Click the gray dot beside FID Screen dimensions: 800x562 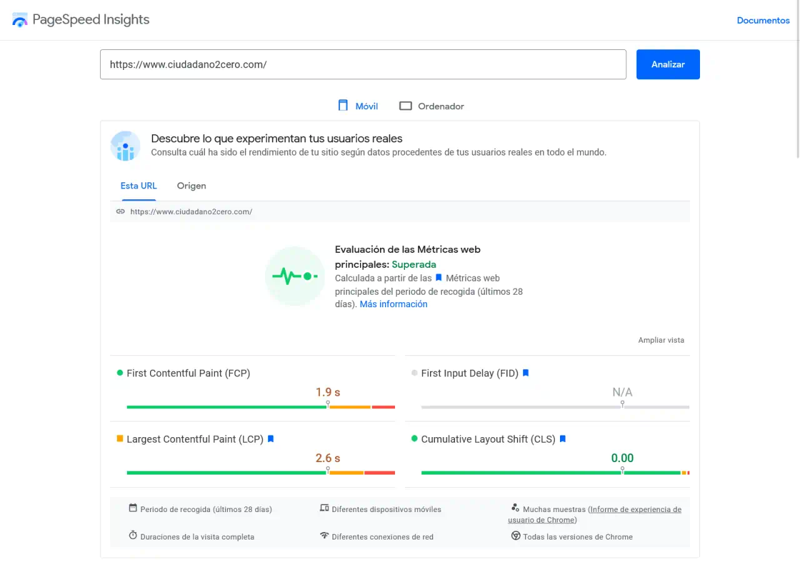coord(414,373)
